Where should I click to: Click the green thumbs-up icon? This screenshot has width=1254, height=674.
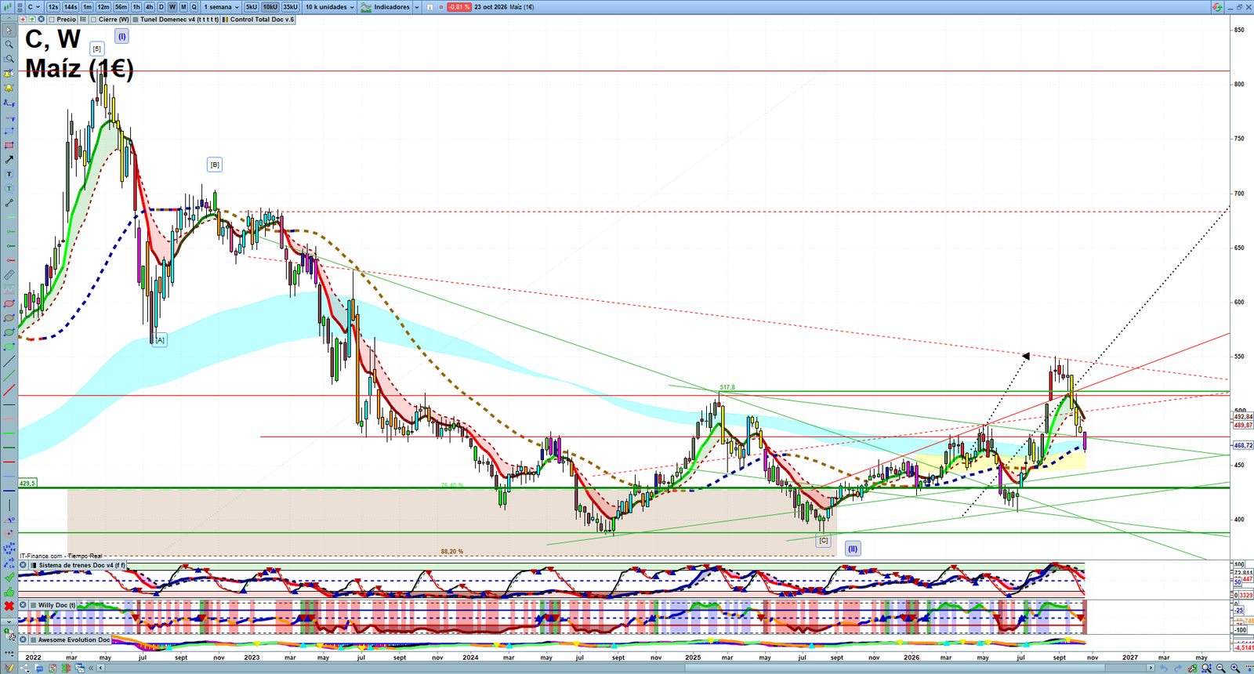[x=9, y=592]
